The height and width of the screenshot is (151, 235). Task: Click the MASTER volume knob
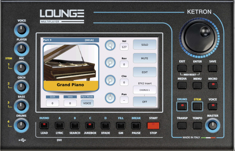[x=213, y=125]
